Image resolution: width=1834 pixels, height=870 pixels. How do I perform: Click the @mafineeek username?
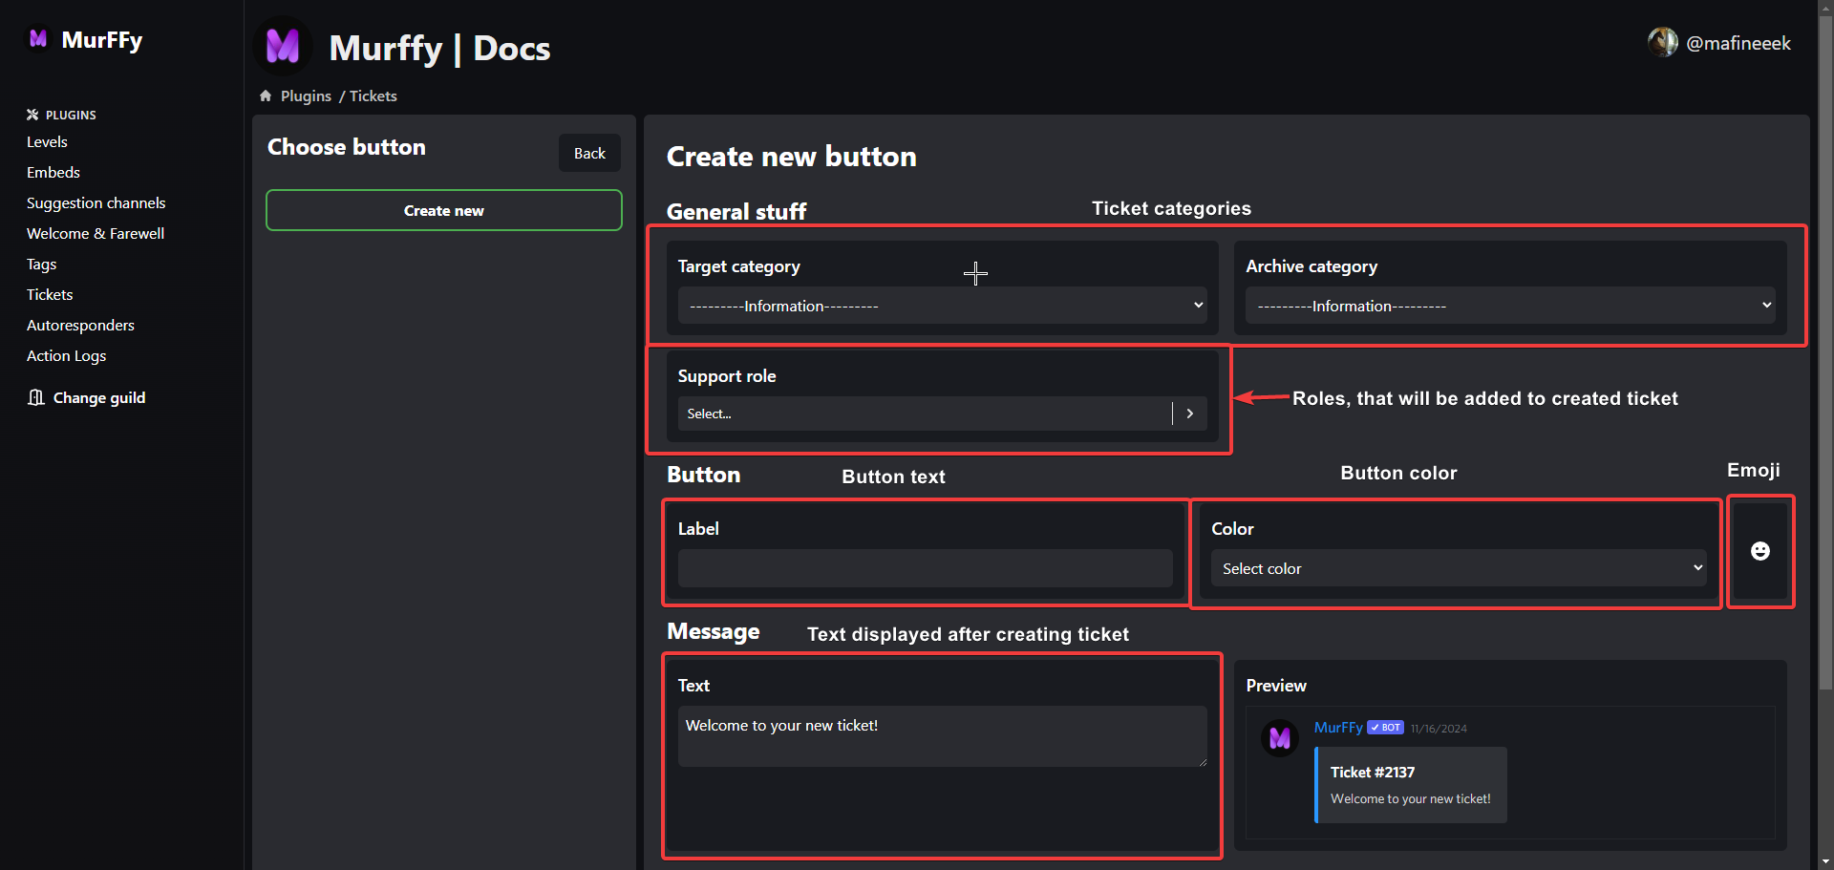[1738, 43]
